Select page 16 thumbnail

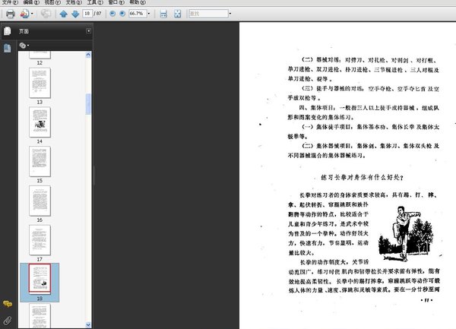tap(40, 201)
